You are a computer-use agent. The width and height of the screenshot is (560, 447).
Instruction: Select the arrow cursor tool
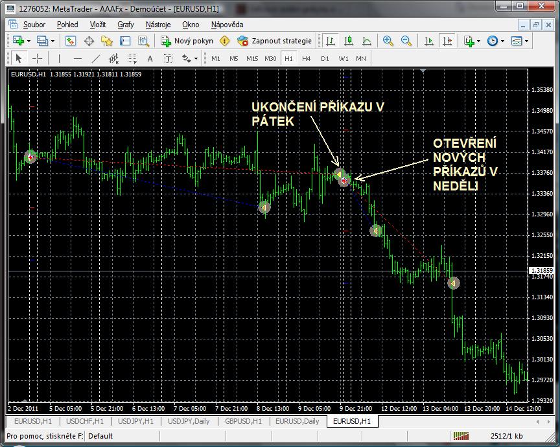point(19,58)
